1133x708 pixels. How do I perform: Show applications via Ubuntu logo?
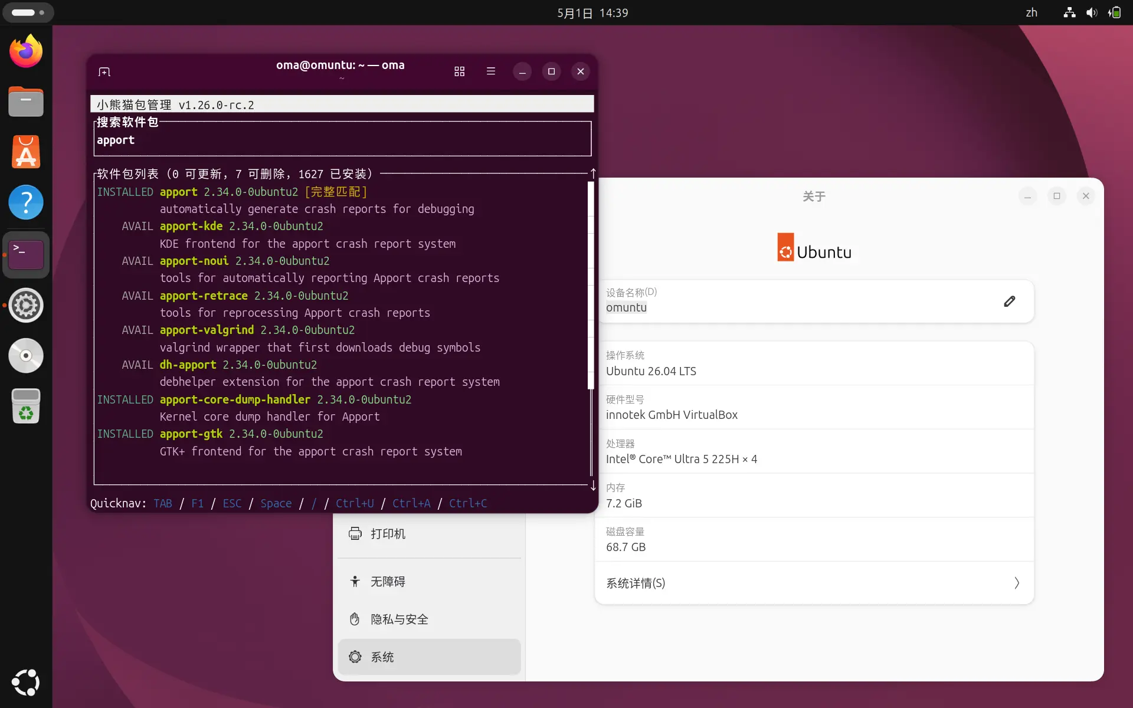tap(26, 683)
